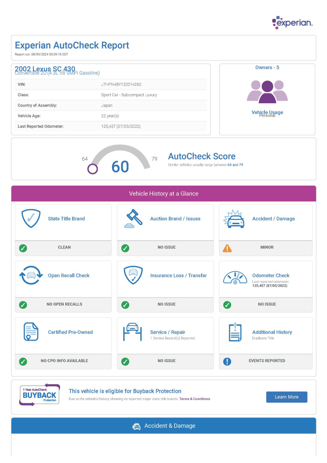Click the orange warning icon beside MINOR
Viewport: 327px width, 463px height.
click(227, 248)
